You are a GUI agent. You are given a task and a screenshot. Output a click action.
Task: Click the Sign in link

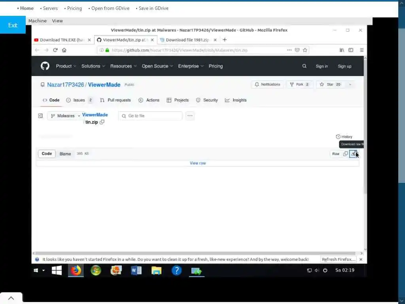tap(322, 66)
